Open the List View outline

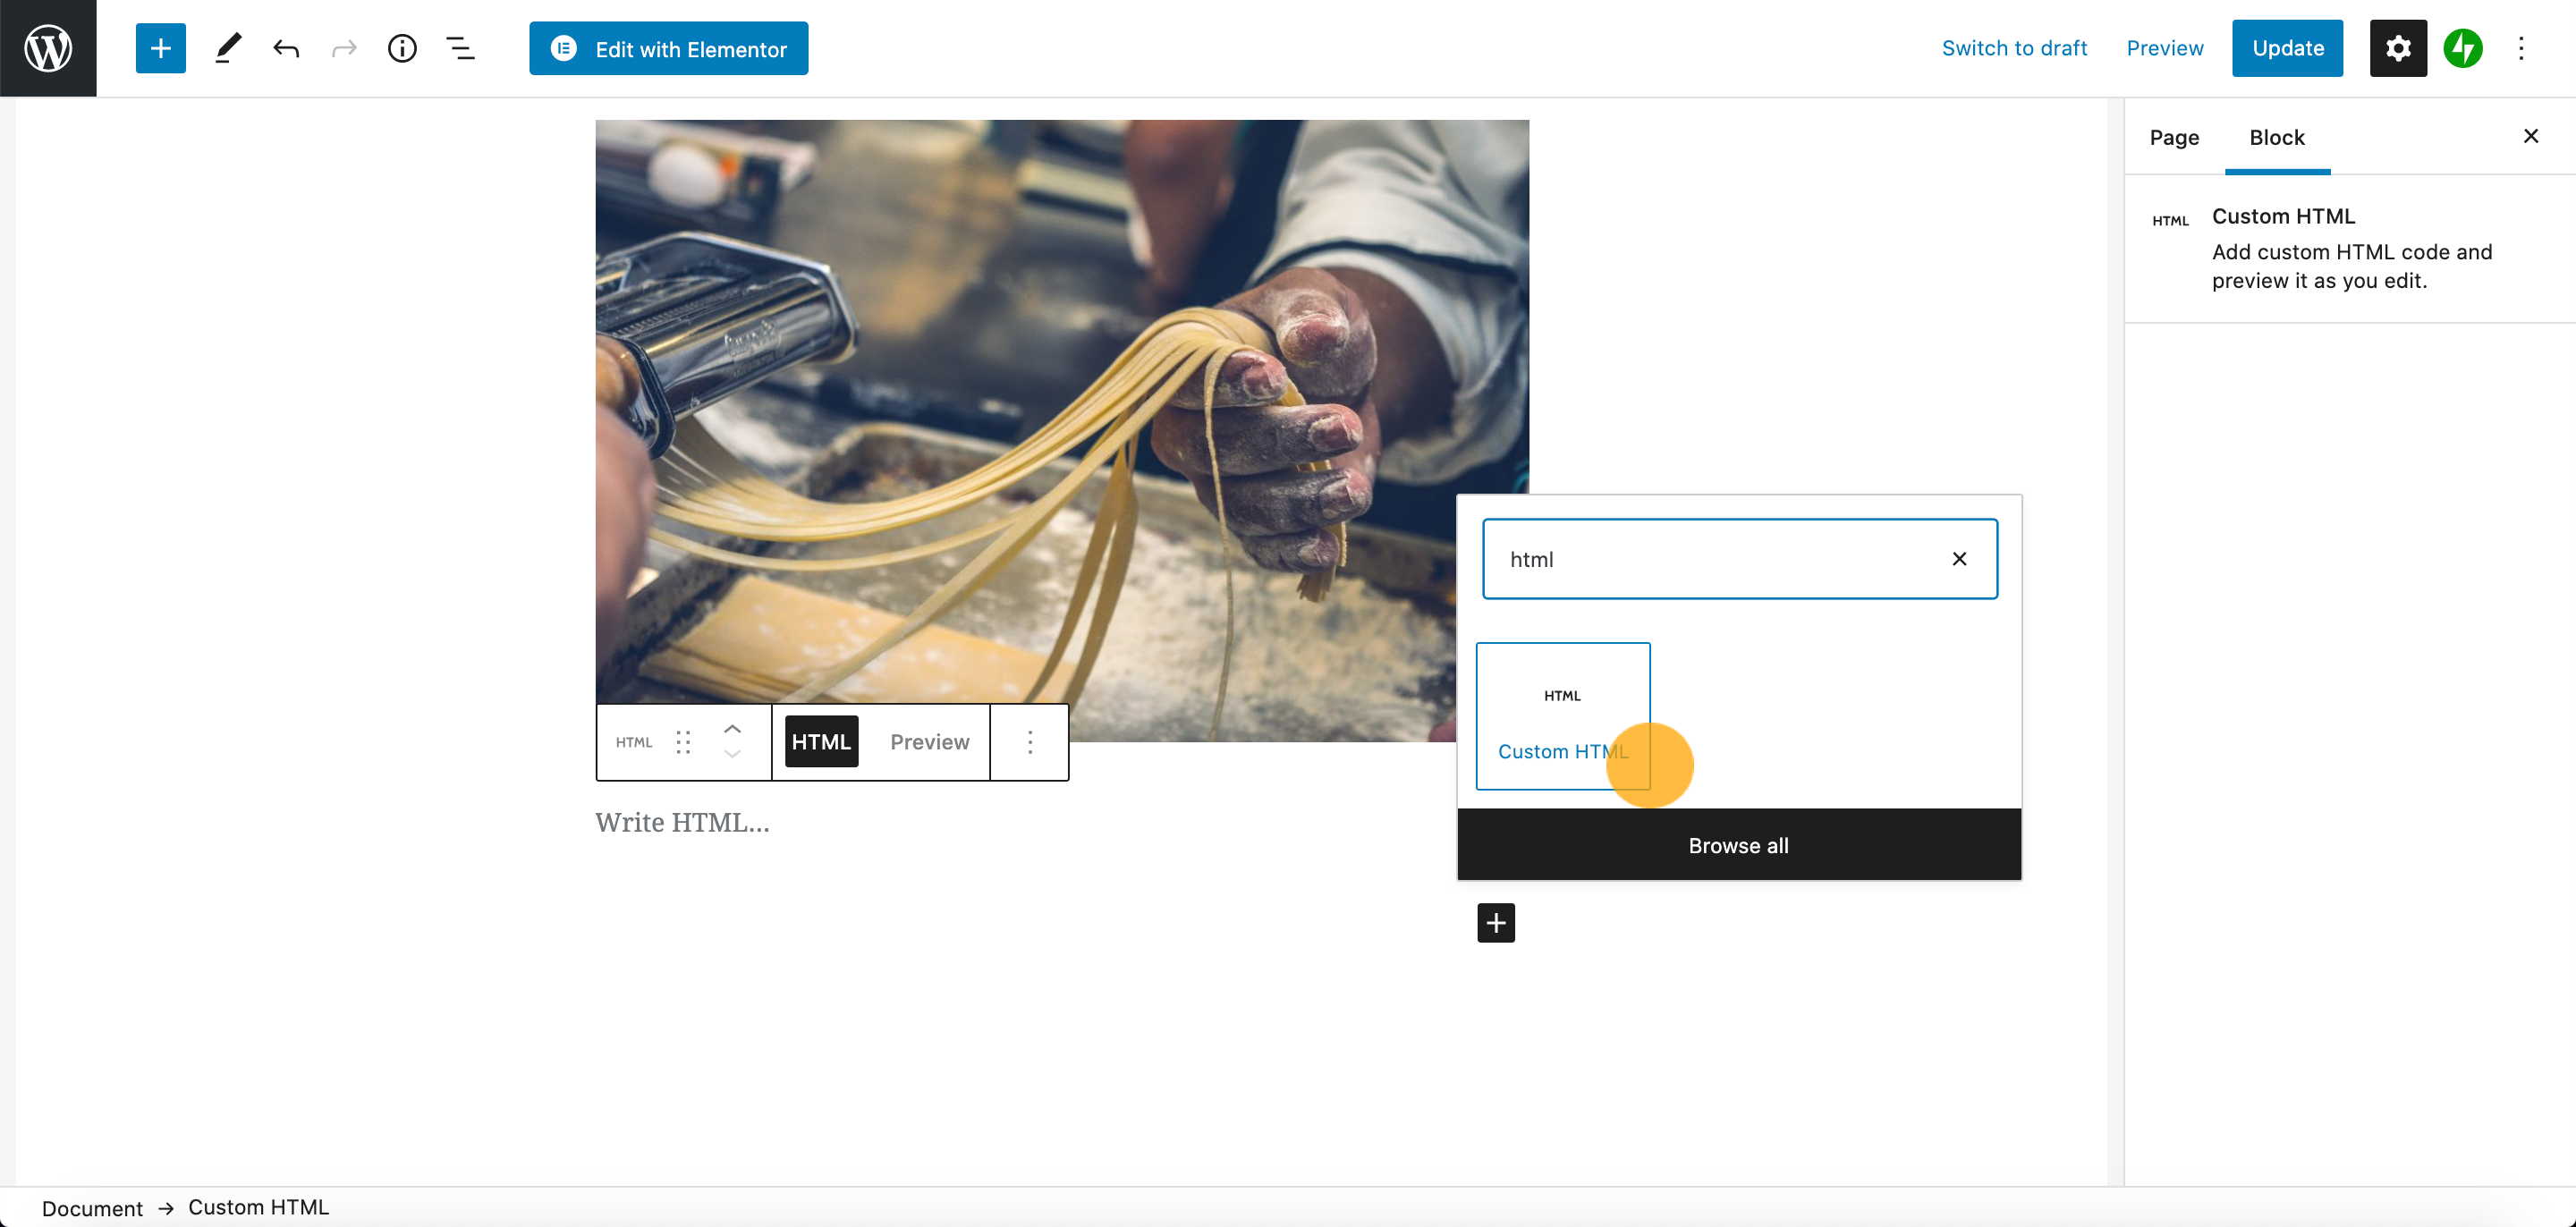coord(460,48)
